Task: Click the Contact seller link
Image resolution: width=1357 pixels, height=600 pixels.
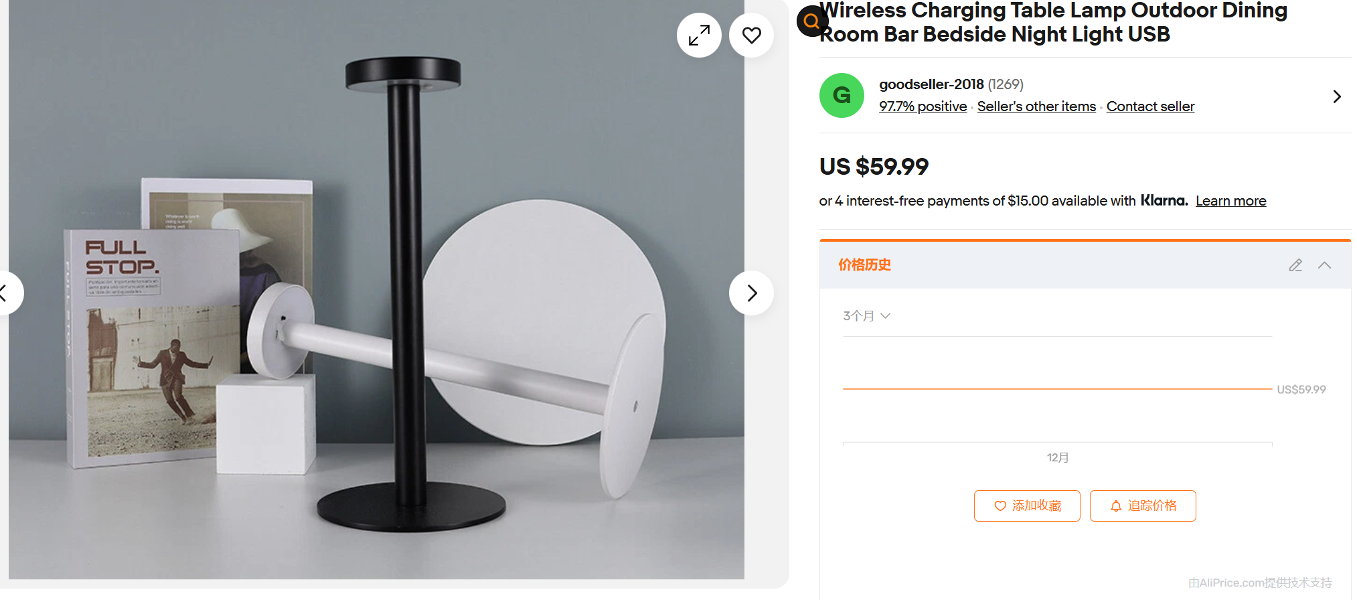Action: (1150, 106)
